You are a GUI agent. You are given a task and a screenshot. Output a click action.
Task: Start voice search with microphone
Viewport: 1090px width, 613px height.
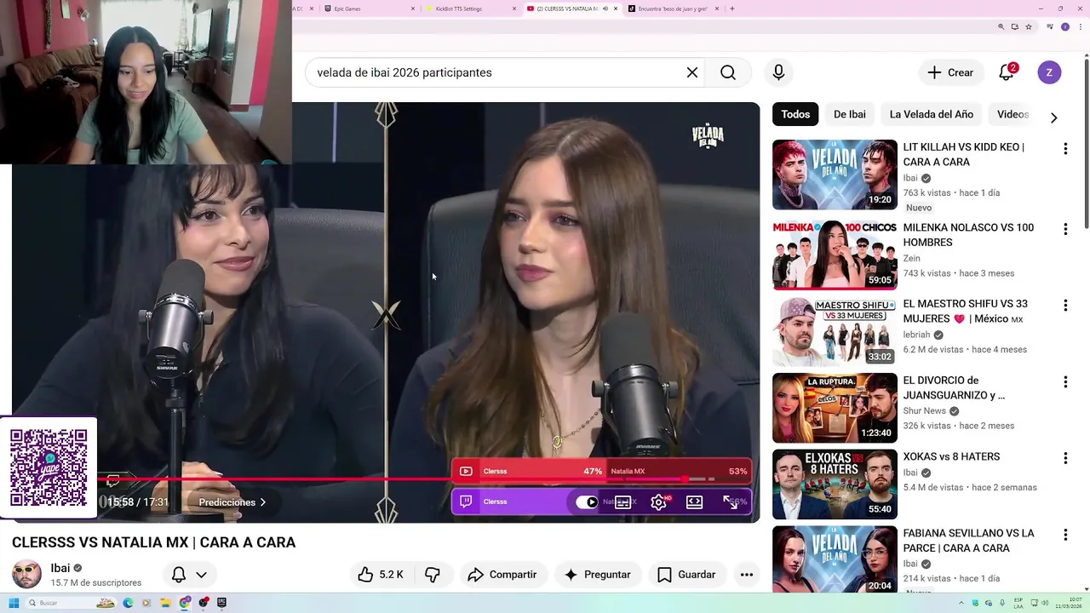click(778, 72)
